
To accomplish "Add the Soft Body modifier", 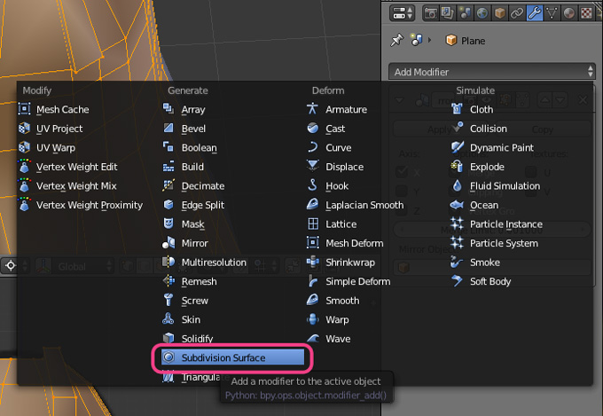I will [481, 281].
